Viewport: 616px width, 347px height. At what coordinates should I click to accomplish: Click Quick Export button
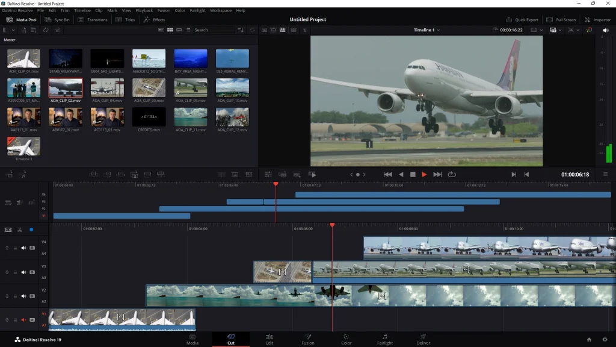522,20
